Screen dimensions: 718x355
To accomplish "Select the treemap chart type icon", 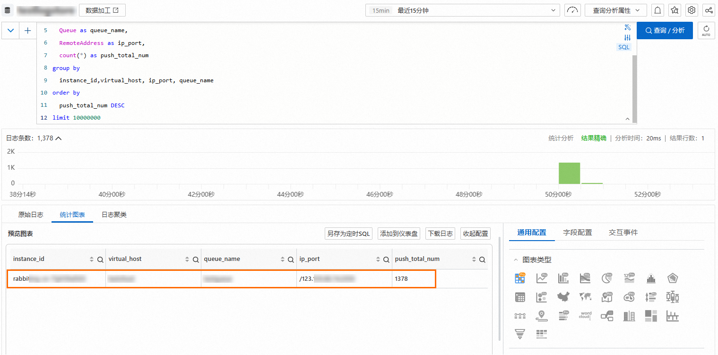I will [x=651, y=316].
